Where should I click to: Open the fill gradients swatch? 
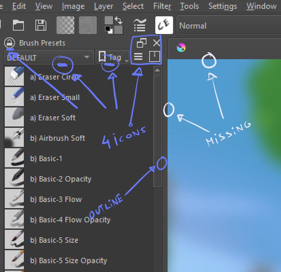point(65,25)
